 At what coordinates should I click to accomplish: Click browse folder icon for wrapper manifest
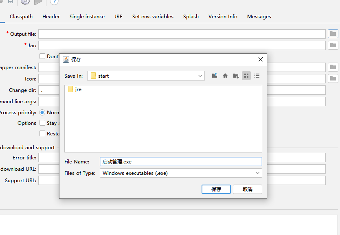pyautogui.click(x=333, y=67)
